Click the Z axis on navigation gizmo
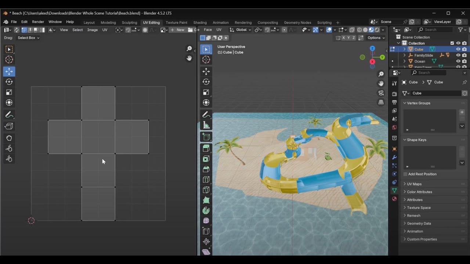This screenshot has height=264, width=470. 372,48
